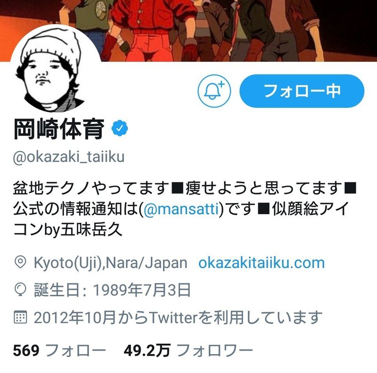Visit okazakitaiiku.com website link

pyautogui.click(x=262, y=263)
